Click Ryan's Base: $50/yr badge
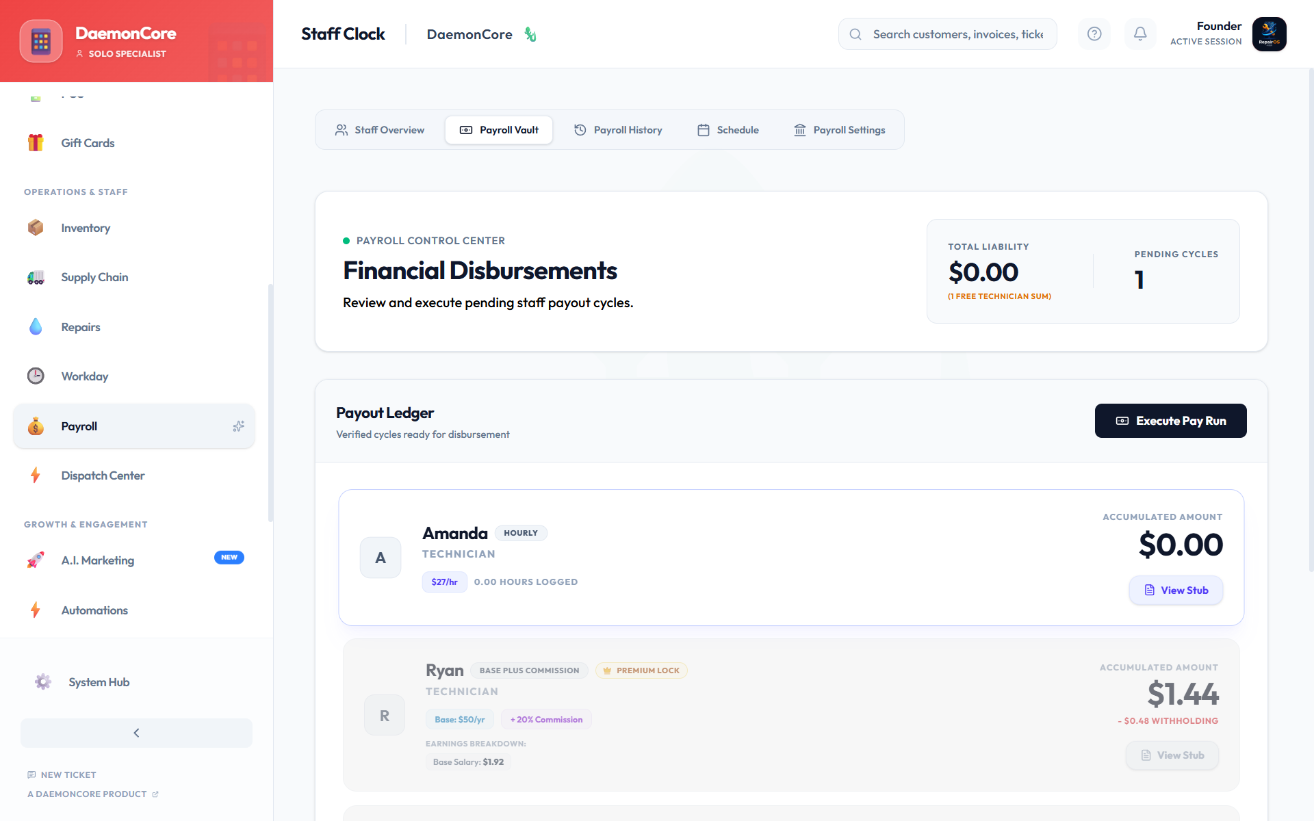Screen dimensions: 1314x821 click(x=460, y=720)
